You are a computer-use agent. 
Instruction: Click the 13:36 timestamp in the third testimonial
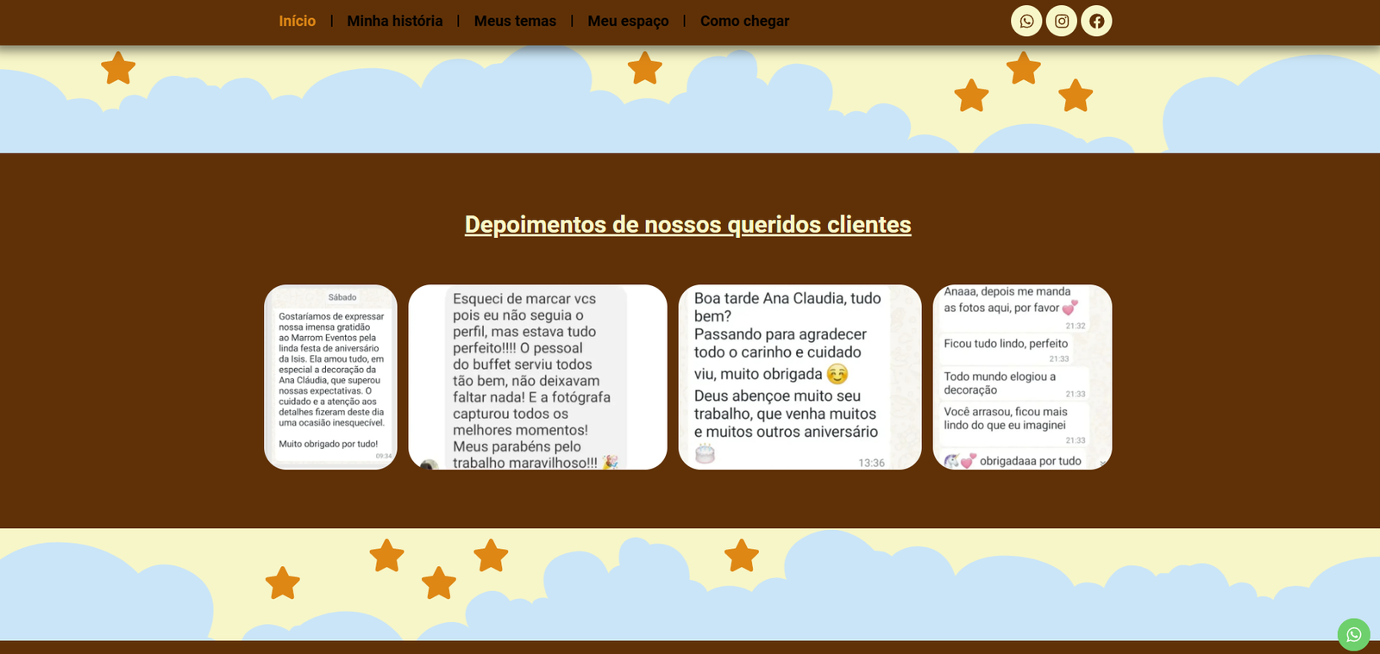(871, 463)
